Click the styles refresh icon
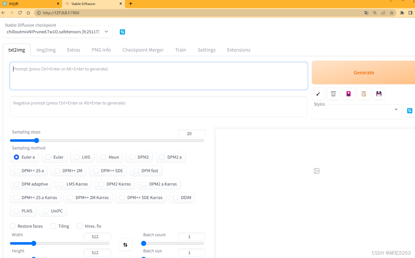Screen dimensions: 415x258 coord(410,111)
